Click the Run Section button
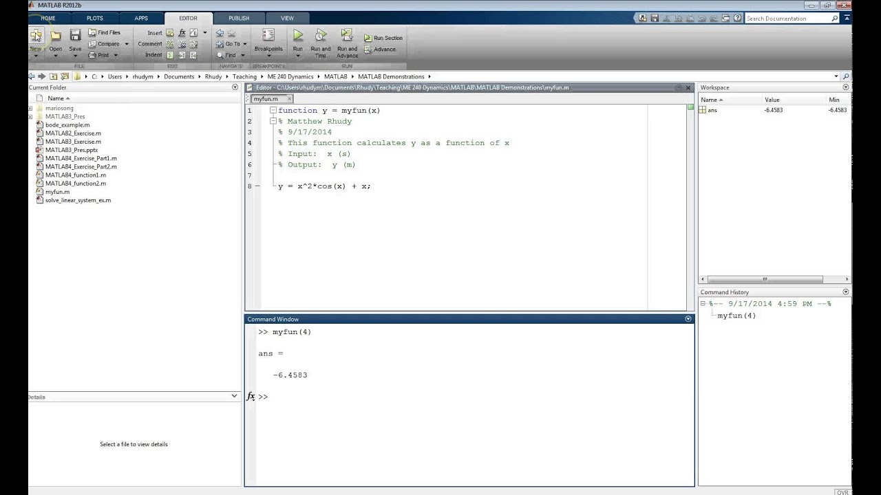881x495 pixels. [x=383, y=38]
